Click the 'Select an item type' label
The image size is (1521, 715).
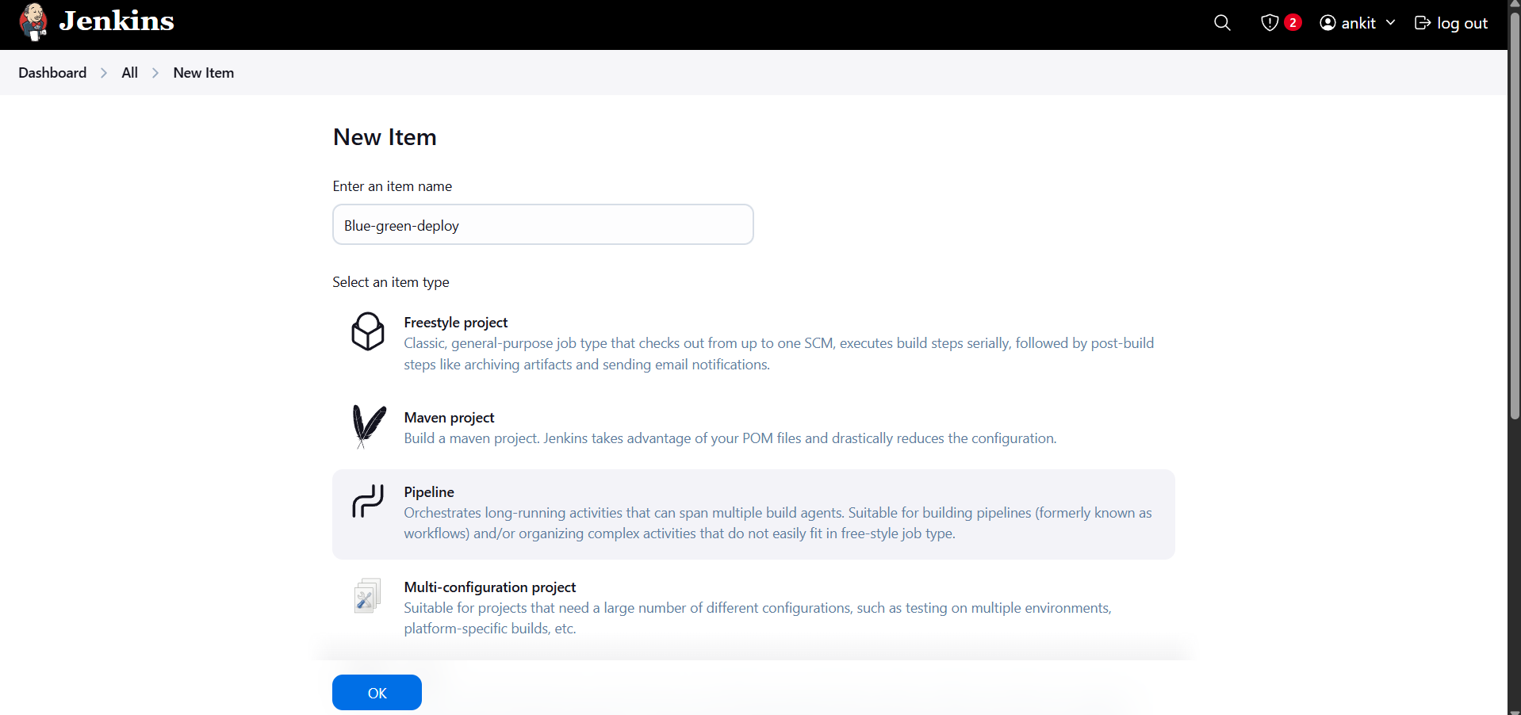pos(391,282)
